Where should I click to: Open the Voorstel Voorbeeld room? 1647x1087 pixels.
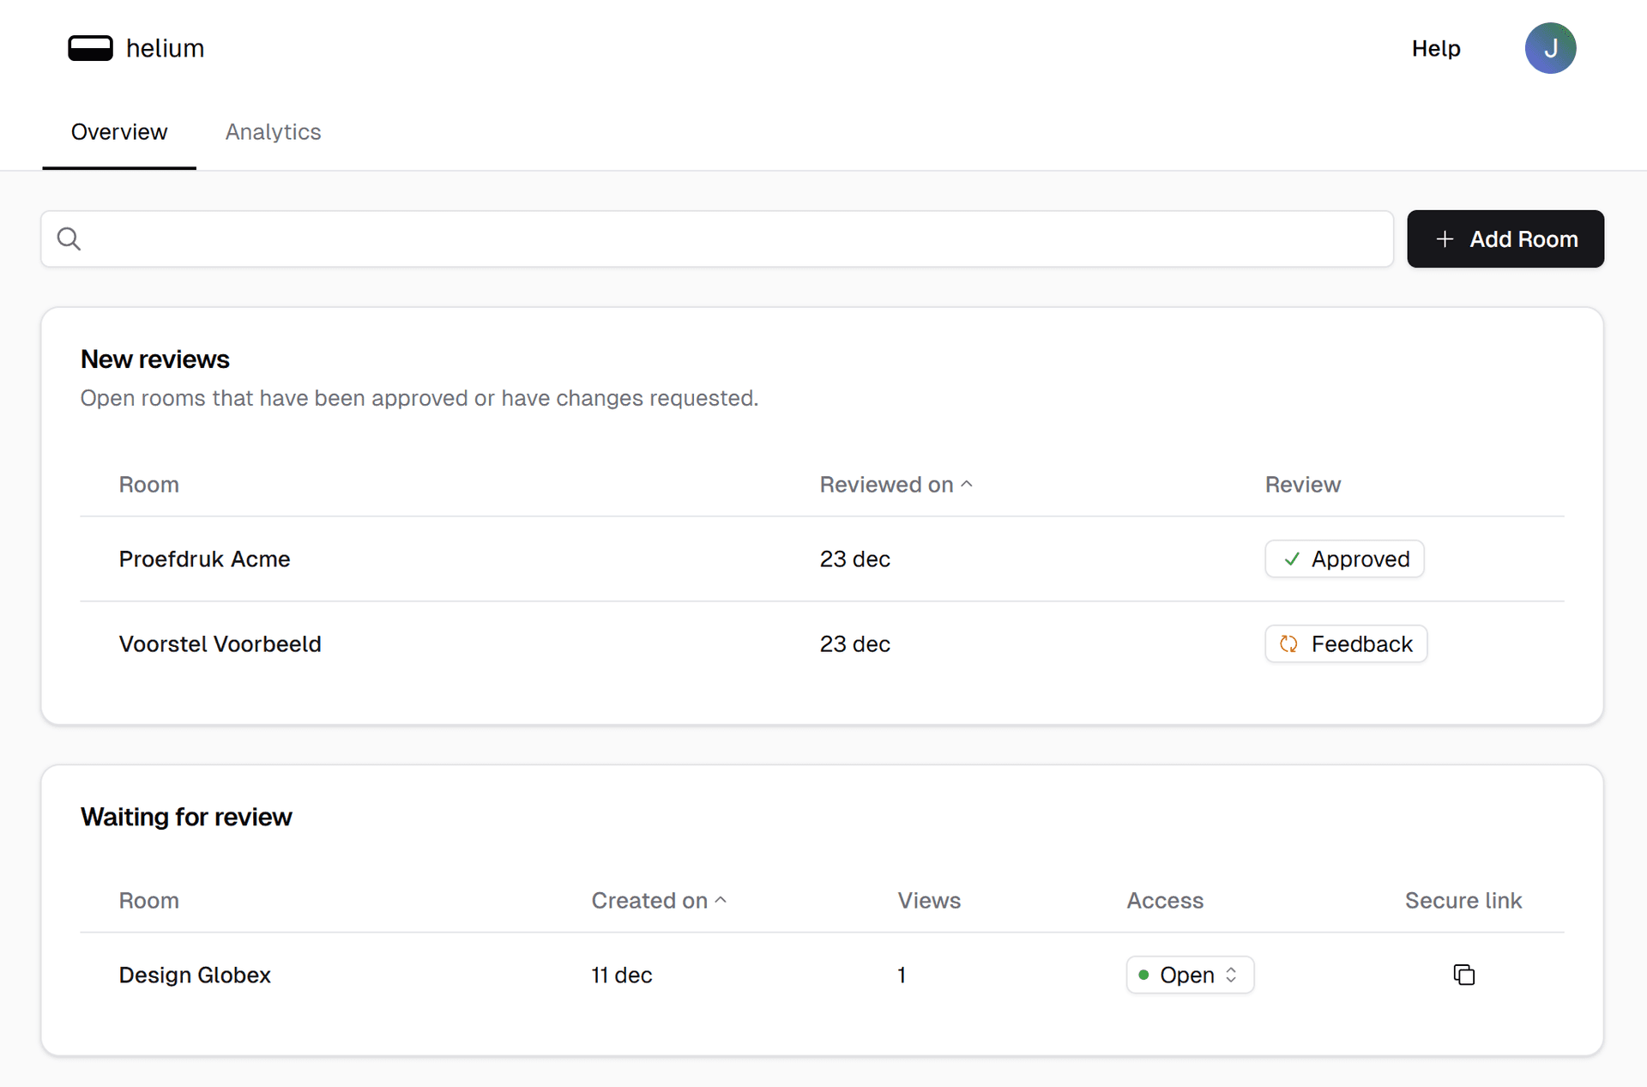click(220, 643)
